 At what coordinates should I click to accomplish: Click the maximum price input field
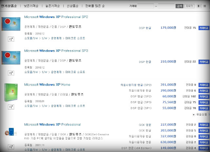[166, 6]
